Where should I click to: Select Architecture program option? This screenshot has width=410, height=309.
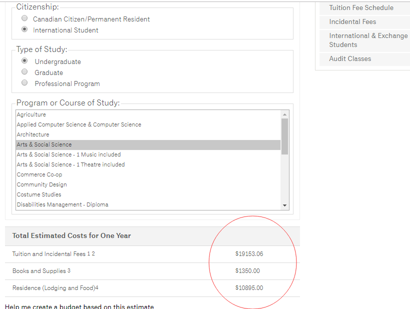coord(33,134)
